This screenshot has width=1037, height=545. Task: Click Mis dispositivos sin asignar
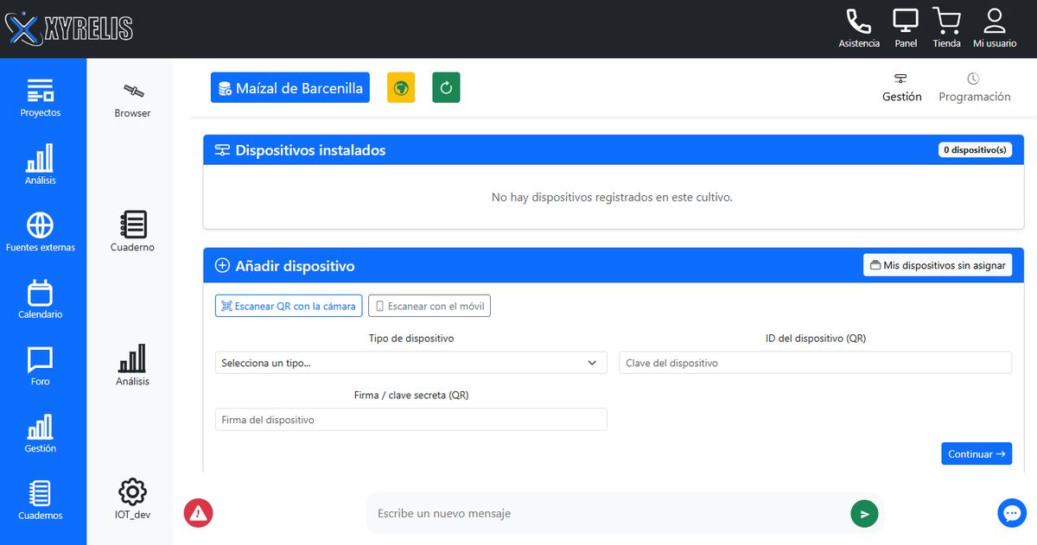click(x=938, y=265)
